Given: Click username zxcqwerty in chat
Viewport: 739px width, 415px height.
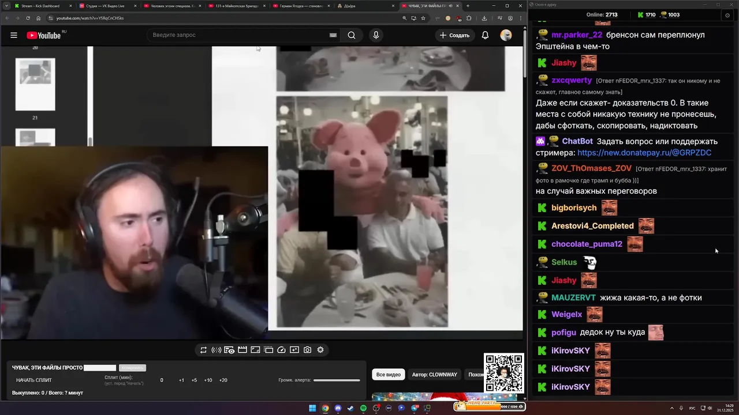Looking at the screenshot, I should click(572, 80).
